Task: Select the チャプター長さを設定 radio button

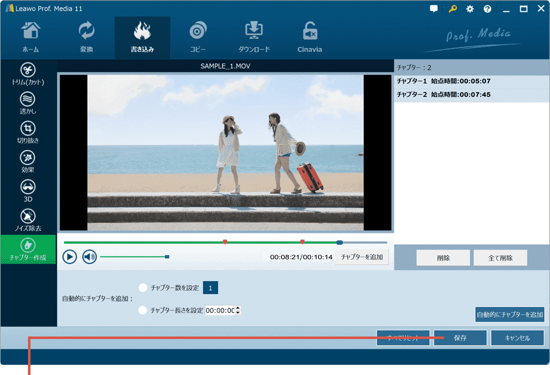Action: point(143,310)
